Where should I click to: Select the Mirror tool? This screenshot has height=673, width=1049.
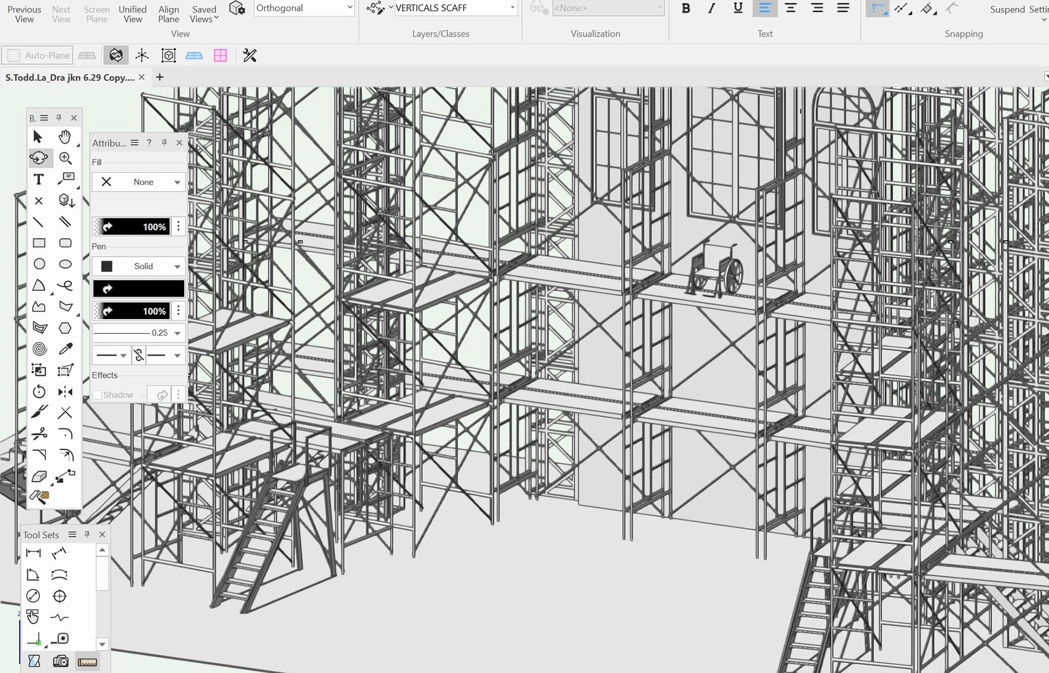coord(65,392)
